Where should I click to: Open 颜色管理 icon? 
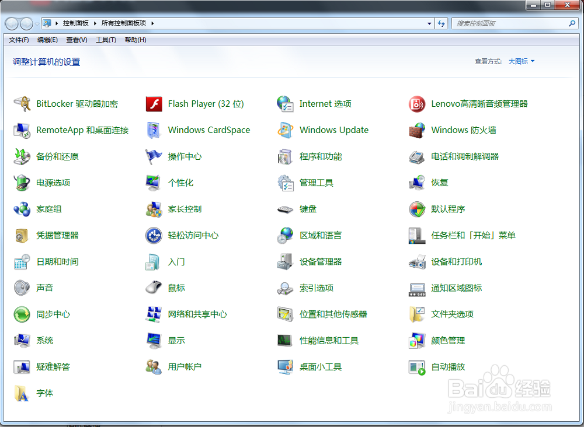click(417, 341)
